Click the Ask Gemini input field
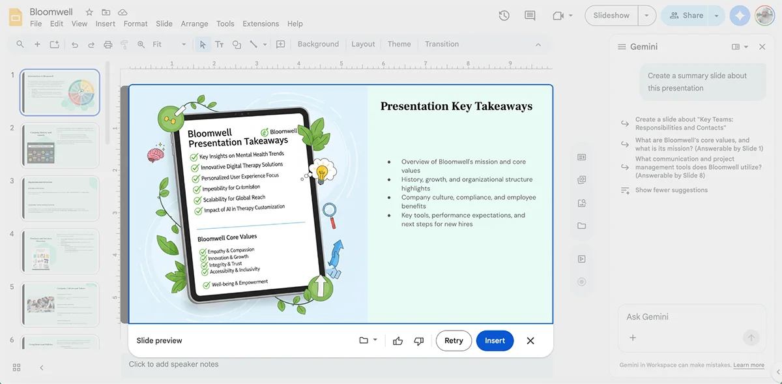 click(691, 317)
